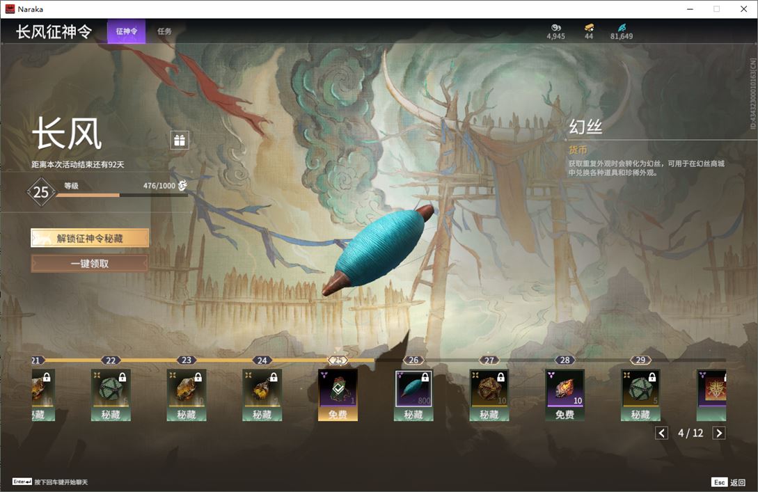
Task: Click level 28 timeline marker
Action: 564,360
